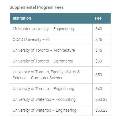The height and width of the screenshot is (121, 126).
Task: Select University of Waterloo – Accounting cell
Action: point(51,99)
